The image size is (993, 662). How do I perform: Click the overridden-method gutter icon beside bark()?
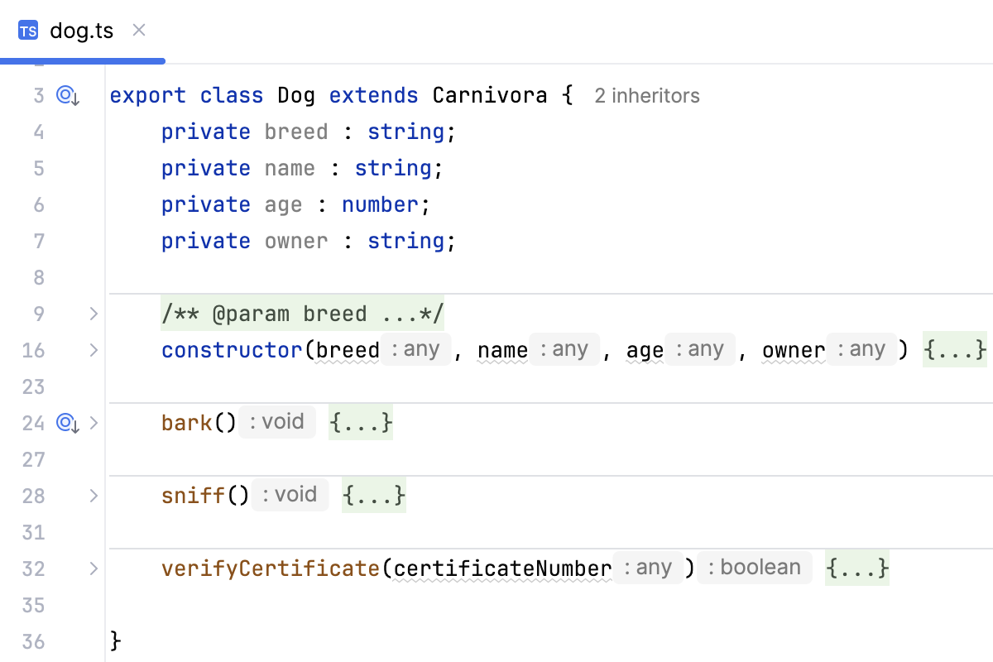coord(65,423)
